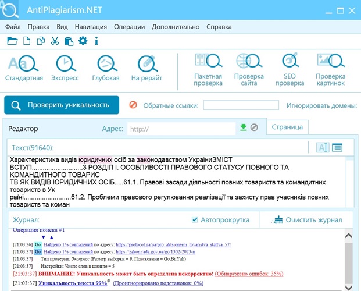
Task: Open Пакетная проверка
Action: coord(208,70)
